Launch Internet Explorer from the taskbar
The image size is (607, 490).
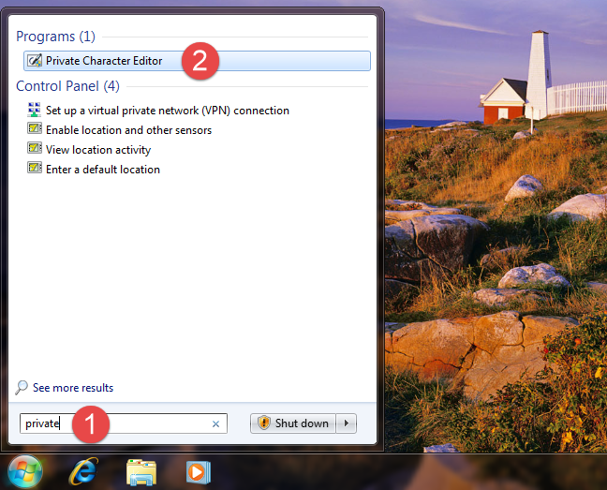point(83,471)
